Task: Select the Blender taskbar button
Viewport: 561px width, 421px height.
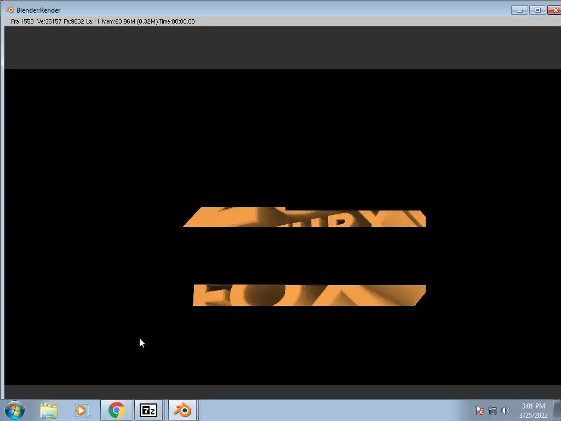Action: (182, 410)
